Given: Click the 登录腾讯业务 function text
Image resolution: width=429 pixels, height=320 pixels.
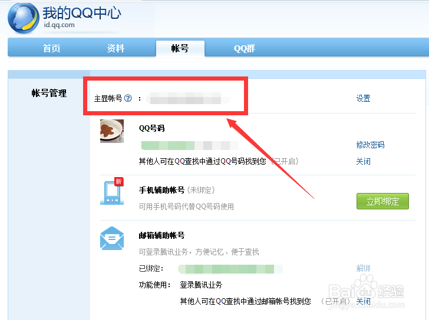Looking at the screenshot, I should coord(201,285).
